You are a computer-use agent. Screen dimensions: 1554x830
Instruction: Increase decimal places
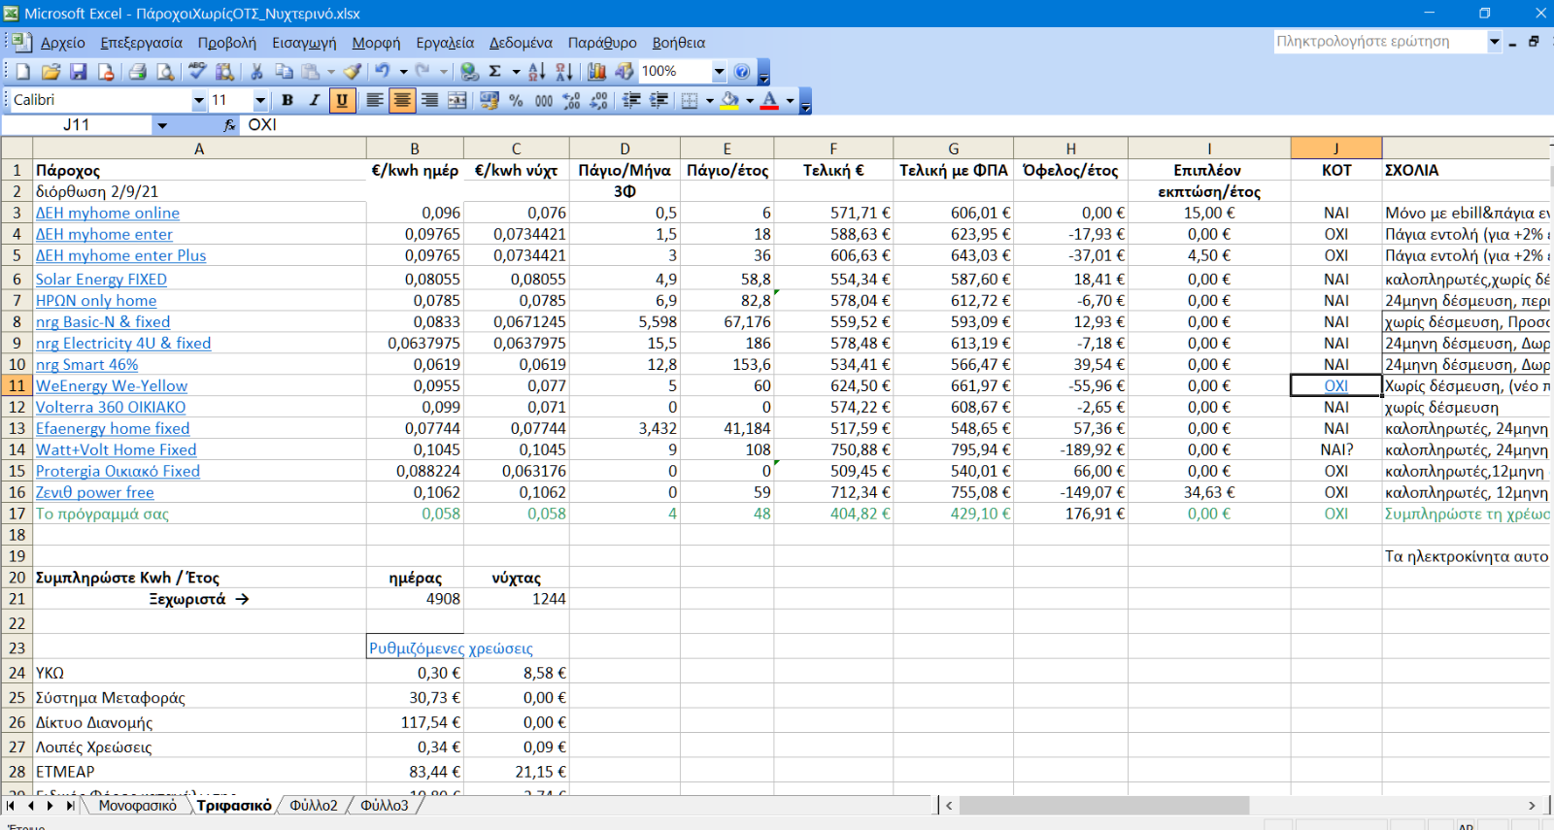[571, 100]
